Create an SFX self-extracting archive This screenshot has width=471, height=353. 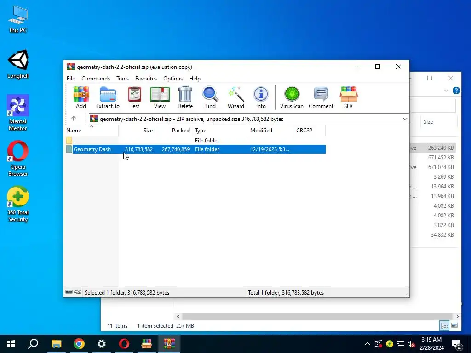tap(349, 97)
